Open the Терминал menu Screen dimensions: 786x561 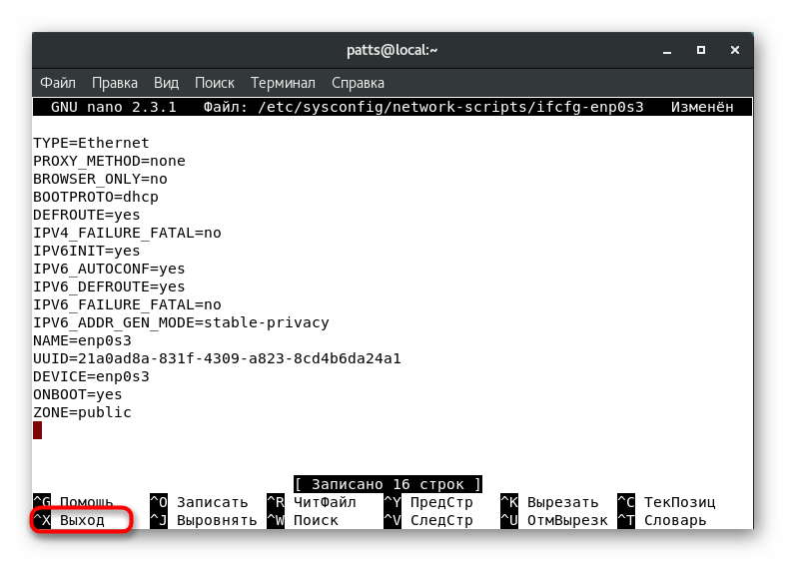[x=284, y=83]
